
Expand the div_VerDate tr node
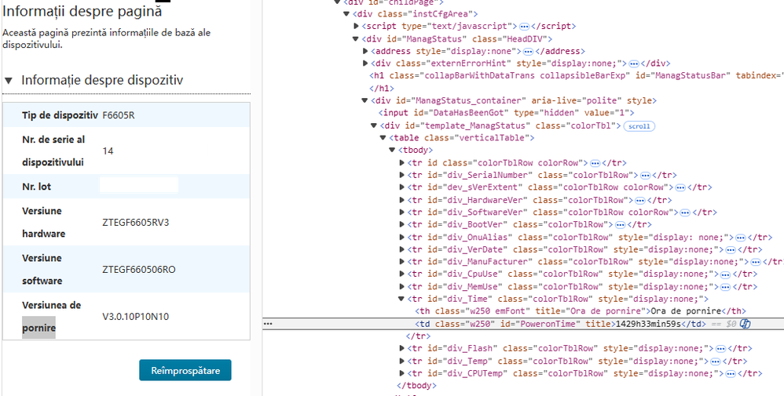[x=402, y=249]
